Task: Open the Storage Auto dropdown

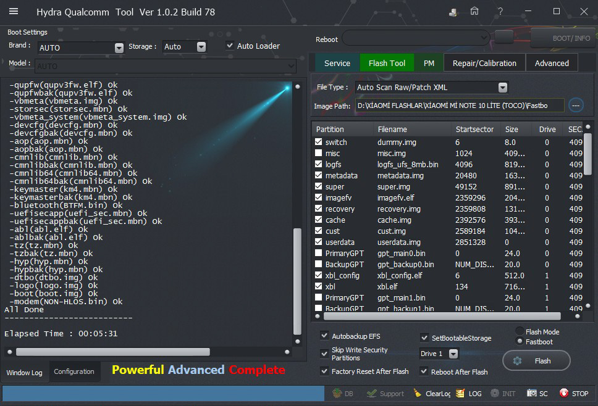Action: [x=201, y=46]
